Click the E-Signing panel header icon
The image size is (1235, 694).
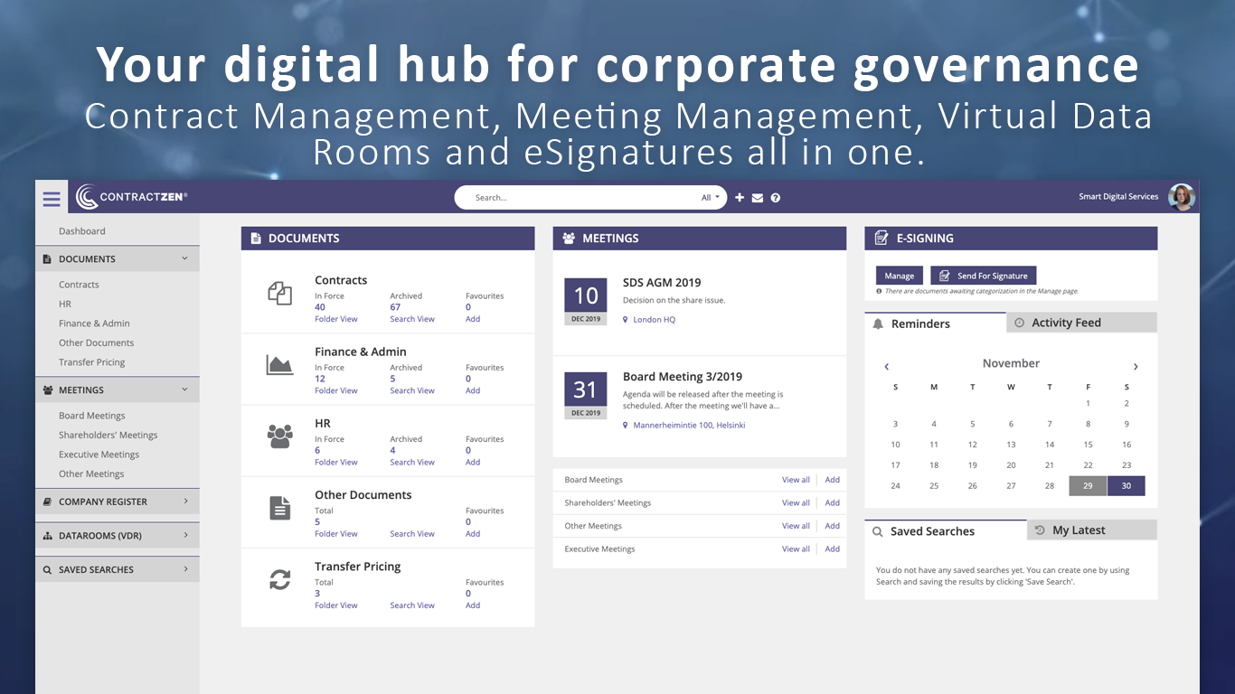881,239
